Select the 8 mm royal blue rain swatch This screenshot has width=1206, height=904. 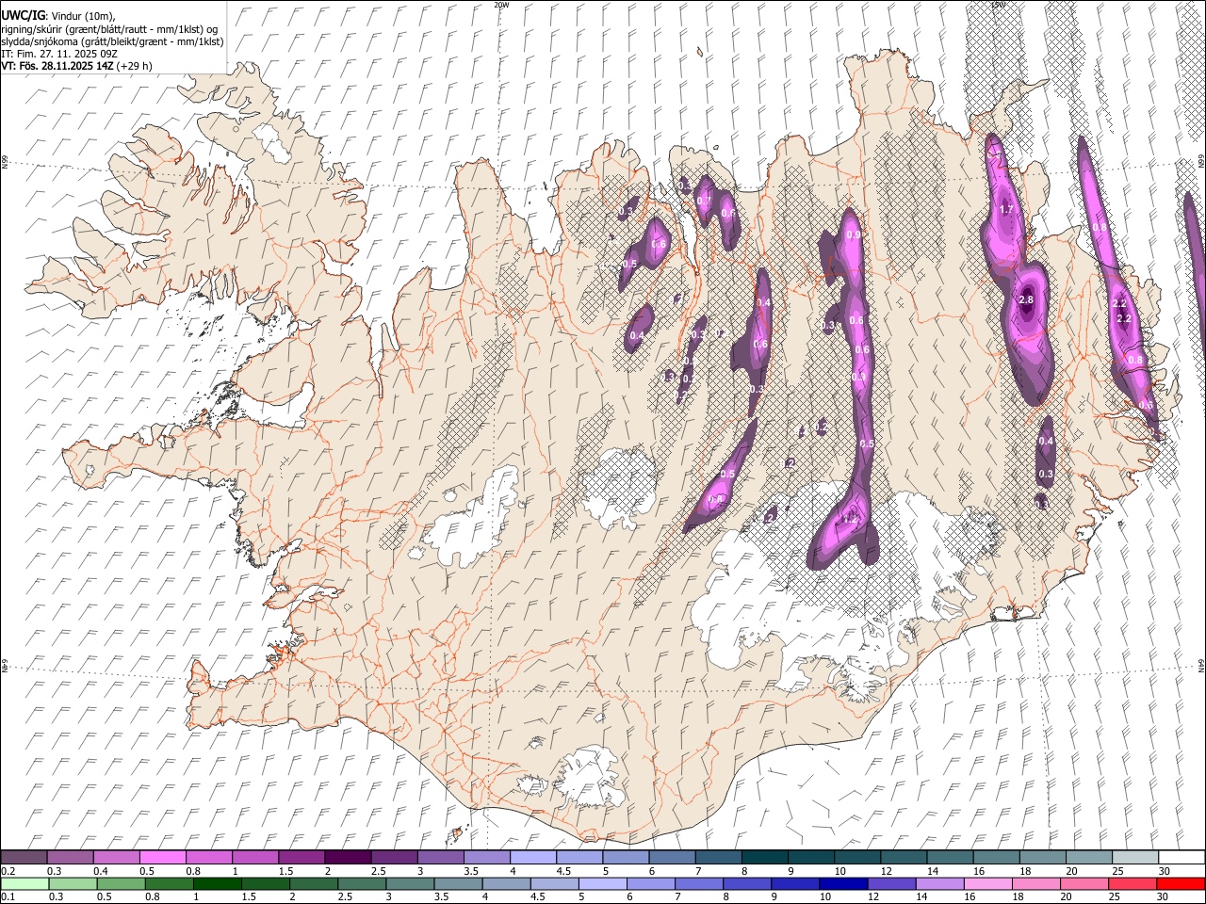coord(746,883)
